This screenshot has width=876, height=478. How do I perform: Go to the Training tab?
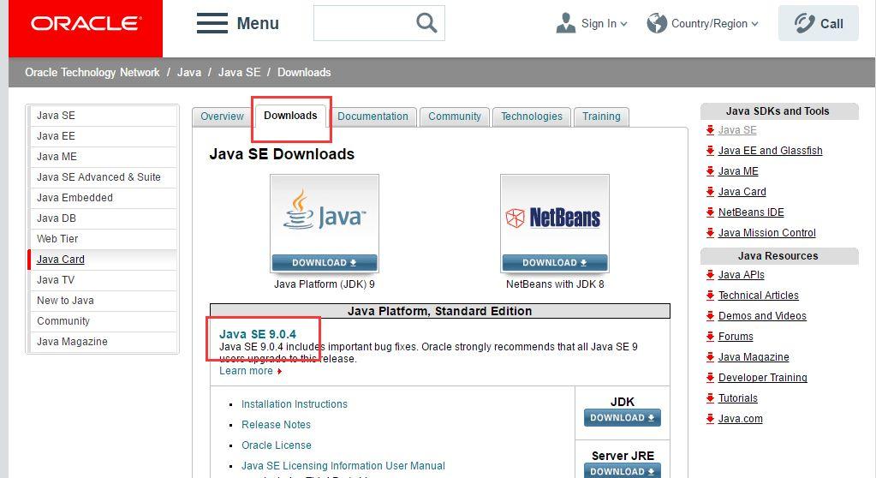pos(601,117)
